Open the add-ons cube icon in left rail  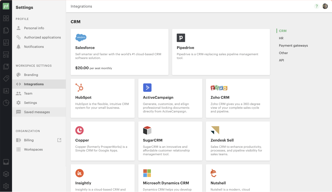[6, 174]
